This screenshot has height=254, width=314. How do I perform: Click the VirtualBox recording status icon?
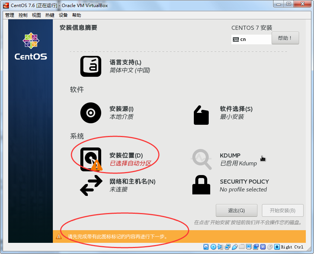tap(256, 247)
